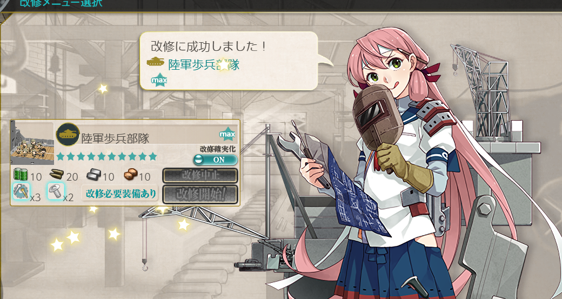Click the 改修必要装備あり label
The image size is (562, 299).
tap(121, 194)
